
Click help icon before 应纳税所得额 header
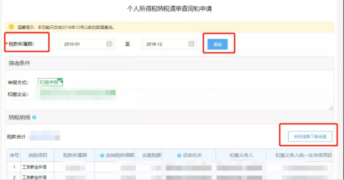click(102, 155)
